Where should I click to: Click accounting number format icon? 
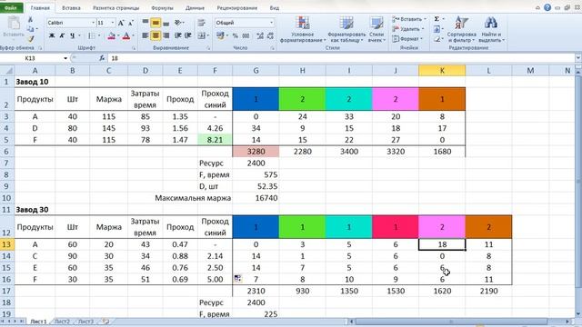[x=220, y=35]
